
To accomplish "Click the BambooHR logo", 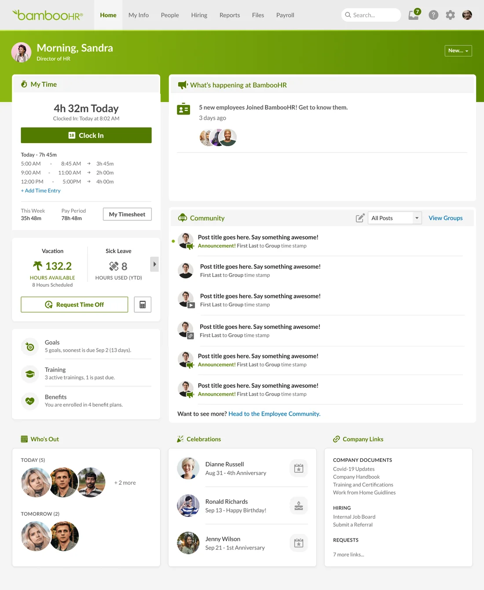I will [x=48, y=15].
